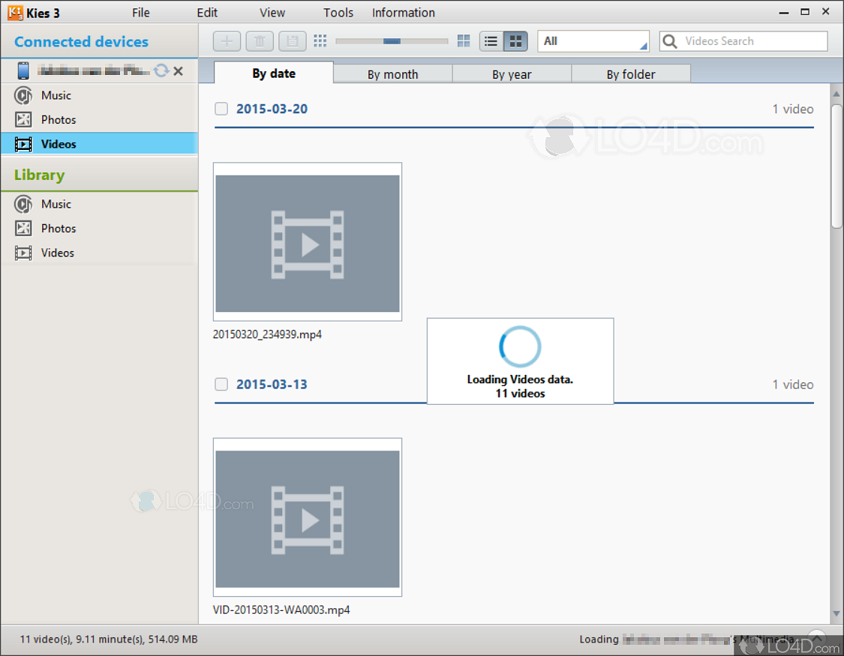This screenshot has height=656, width=844.
Task: Click the status bar video count text
Action: tap(109, 639)
